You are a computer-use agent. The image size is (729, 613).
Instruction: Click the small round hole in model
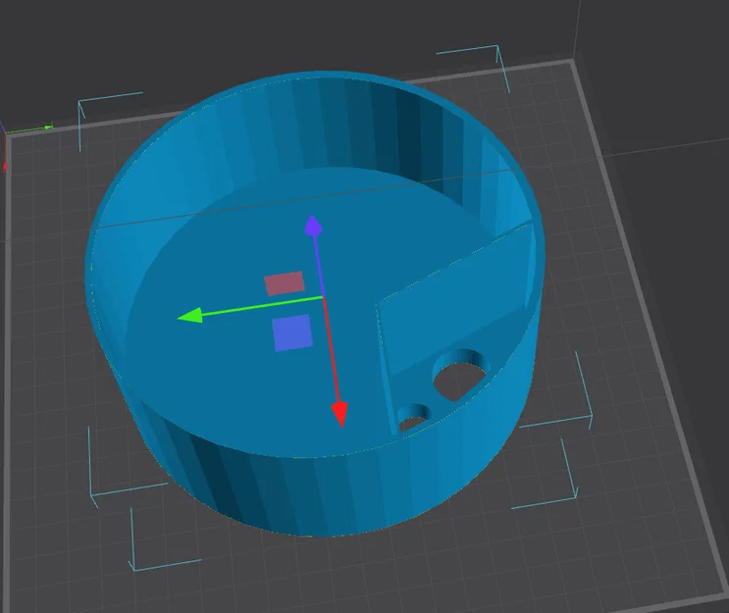click(414, 418)
